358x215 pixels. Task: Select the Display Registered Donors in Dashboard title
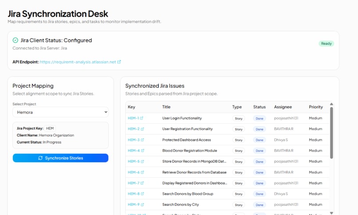pos(195,183)
